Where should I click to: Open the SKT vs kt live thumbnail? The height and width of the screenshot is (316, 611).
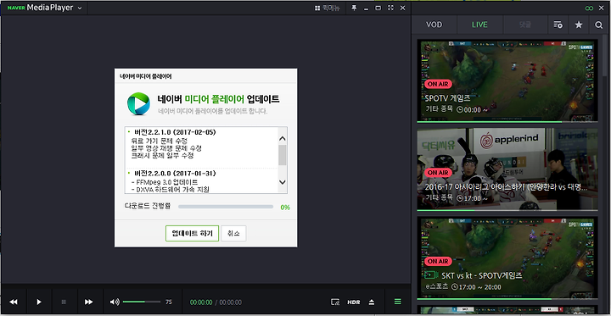[507, 258]
